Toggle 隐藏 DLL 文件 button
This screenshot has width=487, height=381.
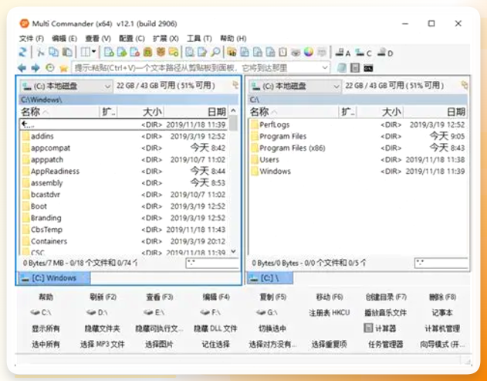tap(215, 328)
